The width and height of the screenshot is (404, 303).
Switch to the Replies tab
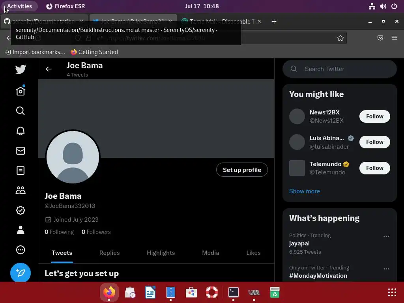(x=109, y=253)
